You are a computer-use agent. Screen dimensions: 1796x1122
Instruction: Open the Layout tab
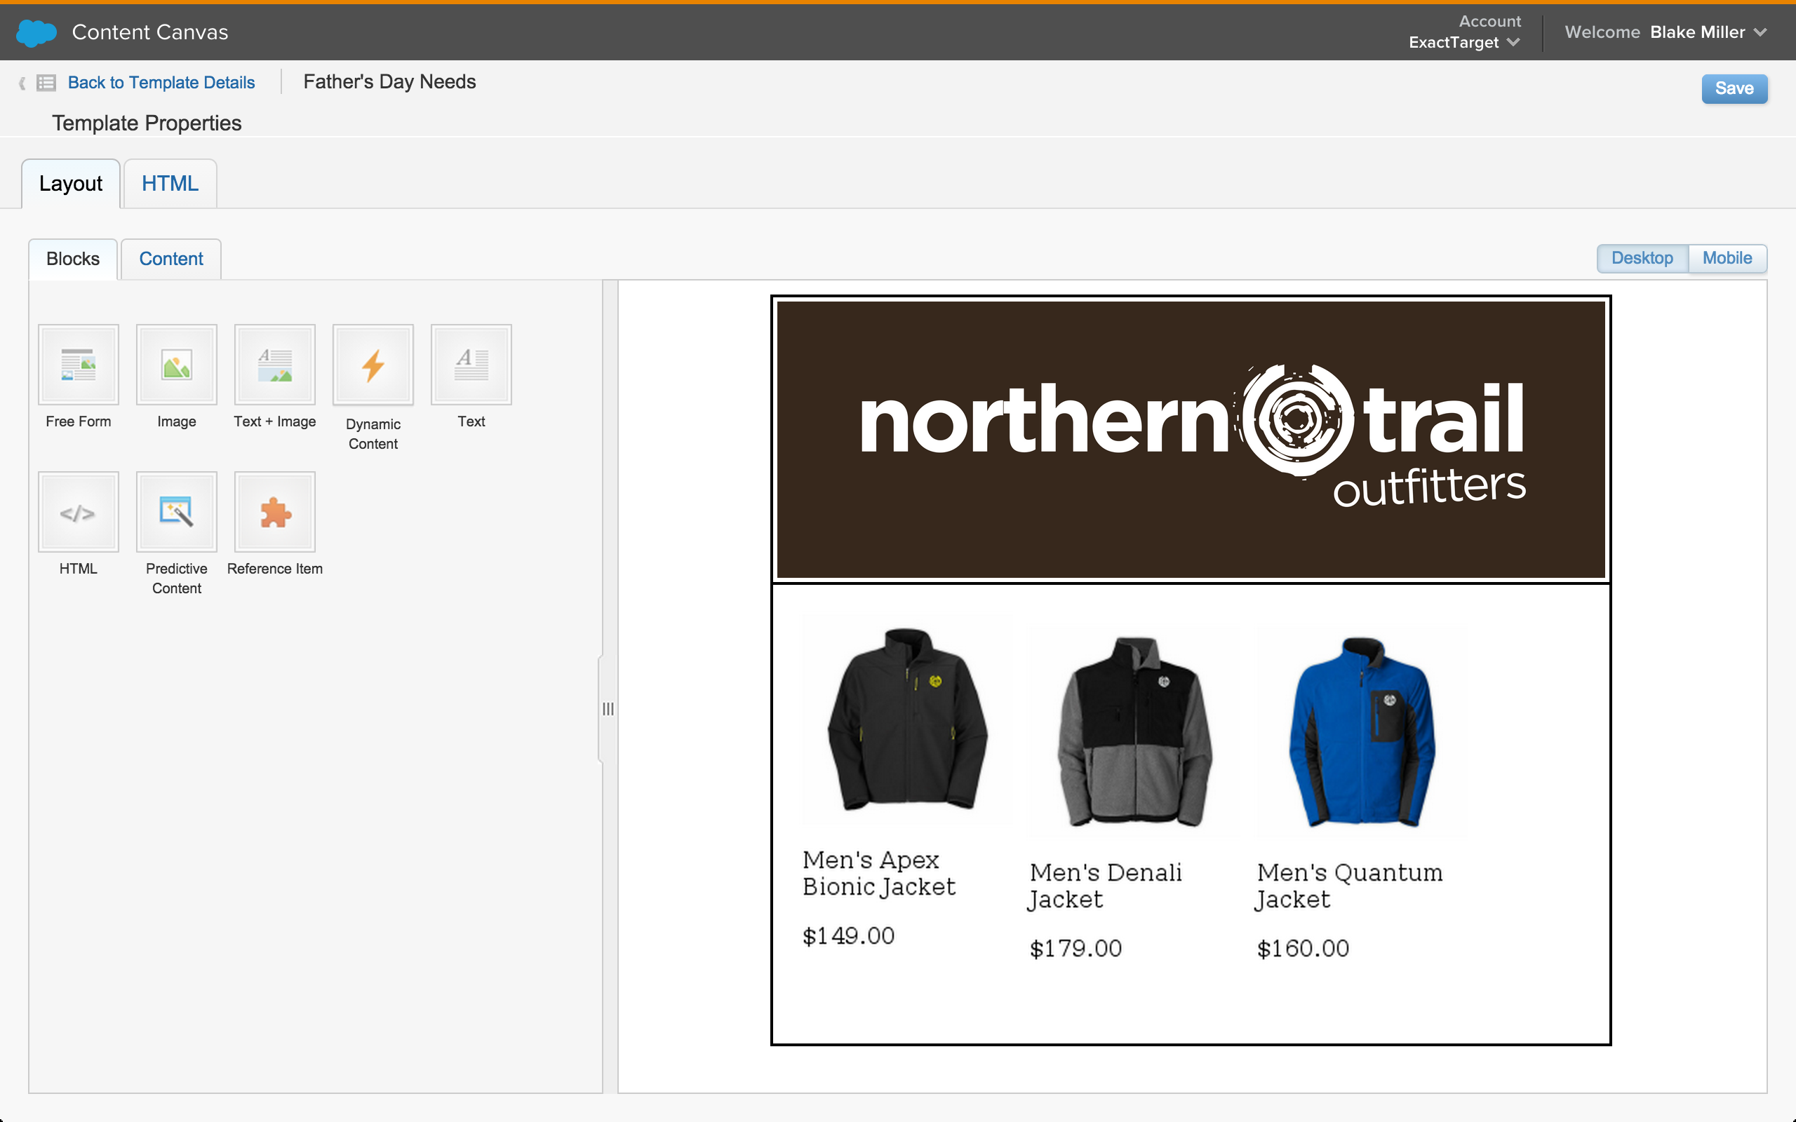[70, 183]
